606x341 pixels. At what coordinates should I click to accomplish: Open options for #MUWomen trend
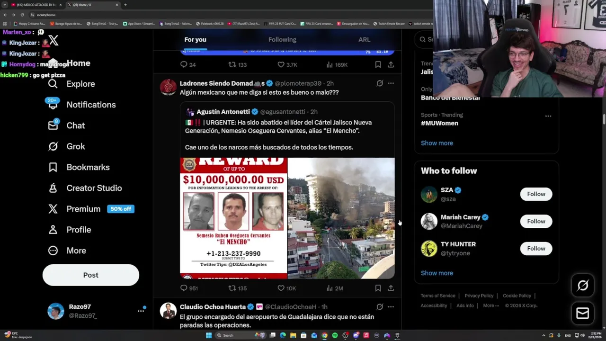tap(548, 116)
